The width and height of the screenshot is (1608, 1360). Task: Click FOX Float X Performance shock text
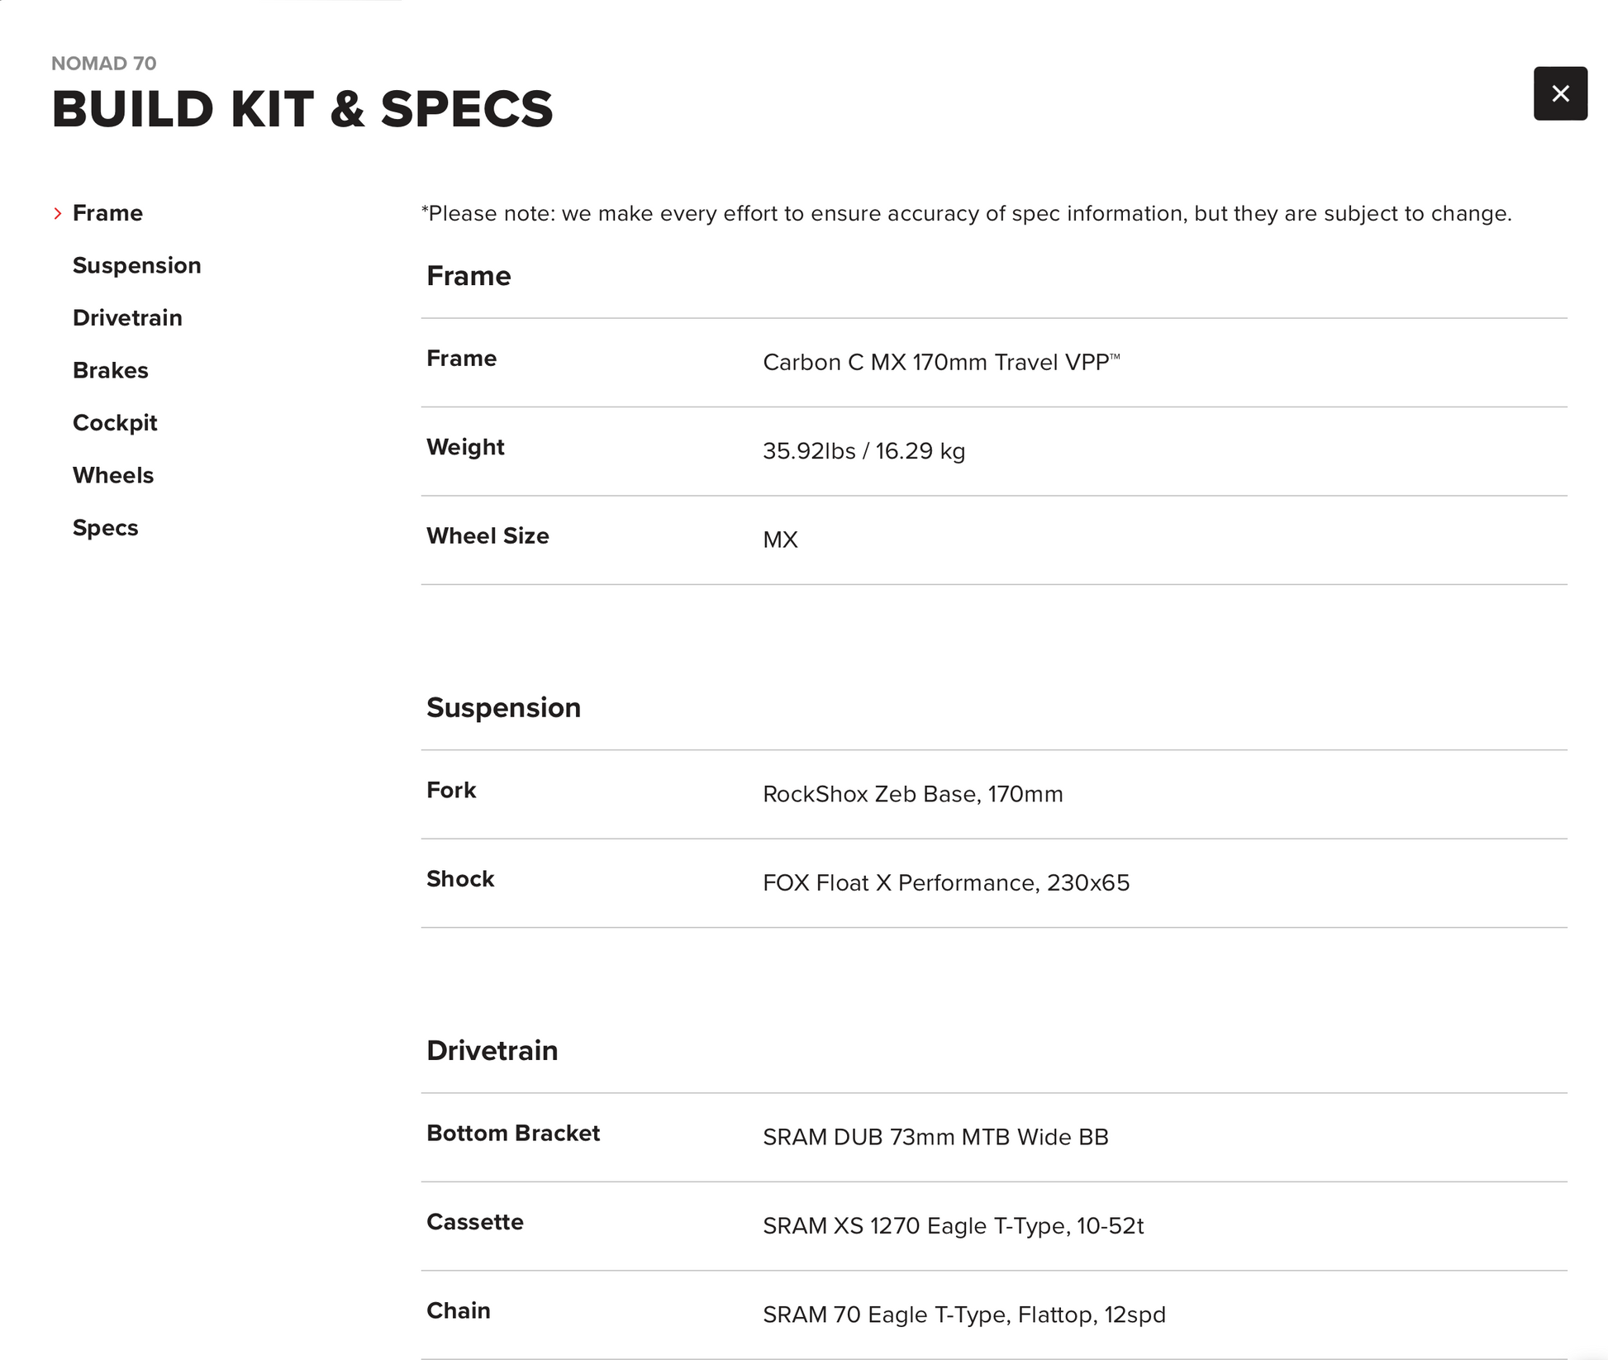pyautogui.click(x=945, y=883)
